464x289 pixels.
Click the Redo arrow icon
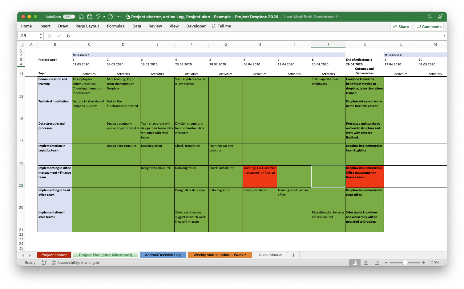(x=110, y=17)
